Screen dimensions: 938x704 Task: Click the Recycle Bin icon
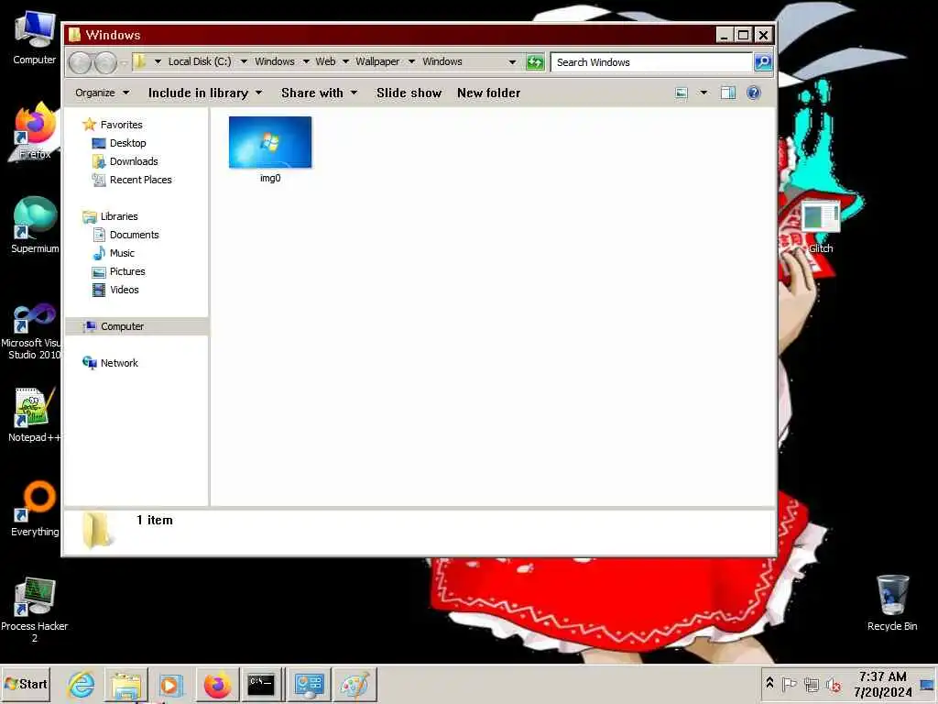pos(892,602)
